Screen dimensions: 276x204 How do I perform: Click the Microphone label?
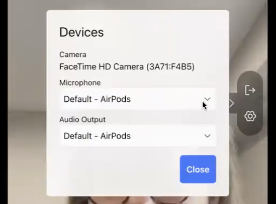coord(80,83)
